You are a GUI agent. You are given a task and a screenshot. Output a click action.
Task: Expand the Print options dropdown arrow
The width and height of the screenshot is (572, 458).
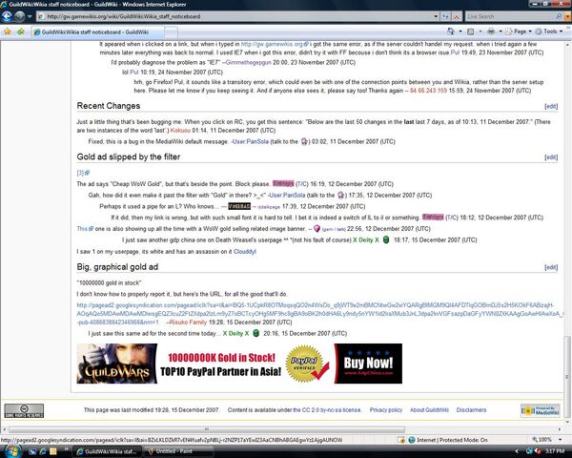[500, 31]
